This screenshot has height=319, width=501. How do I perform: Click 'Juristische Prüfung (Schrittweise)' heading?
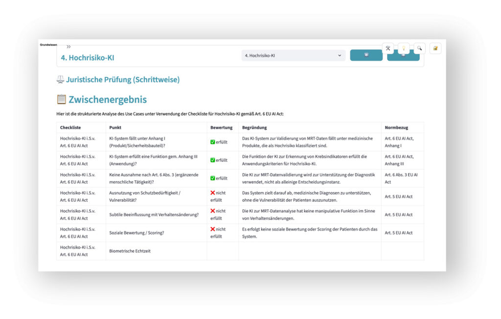coord(123,80)
